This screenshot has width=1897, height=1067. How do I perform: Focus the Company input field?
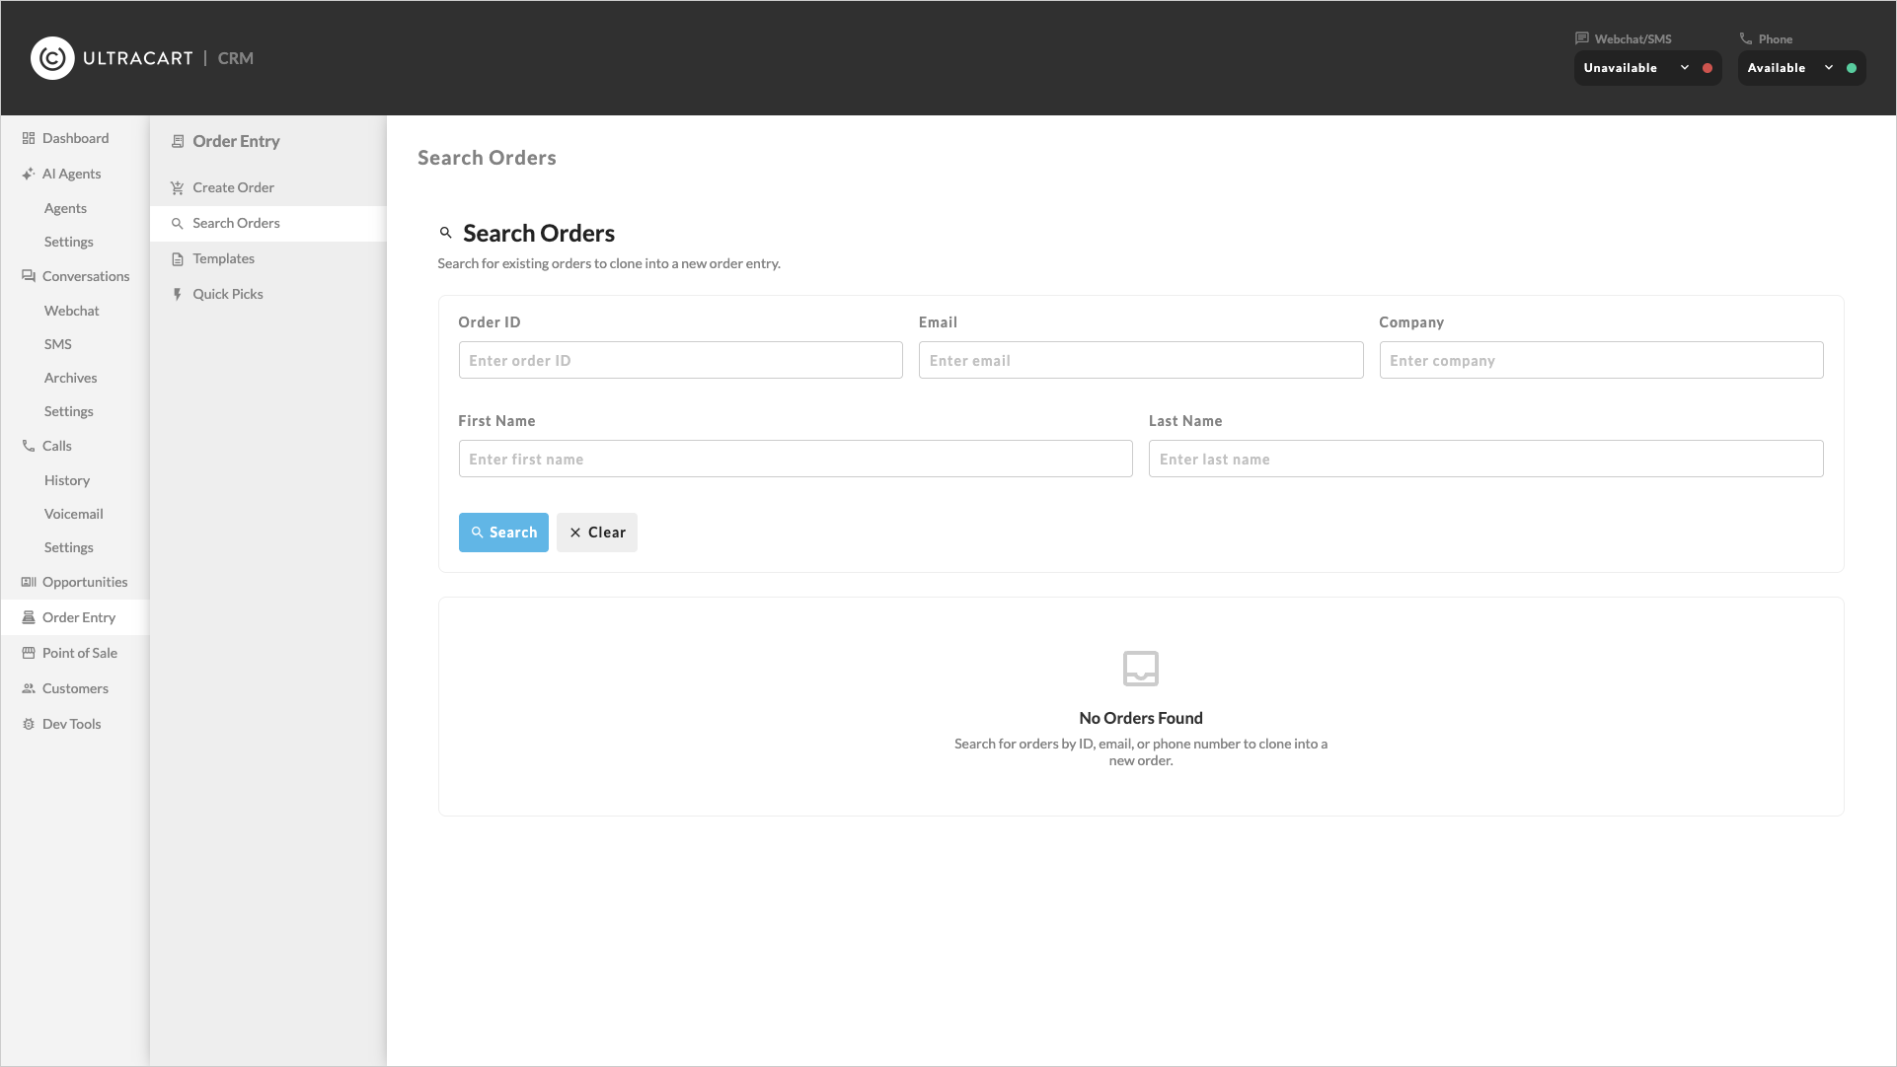click(1601, 360)
